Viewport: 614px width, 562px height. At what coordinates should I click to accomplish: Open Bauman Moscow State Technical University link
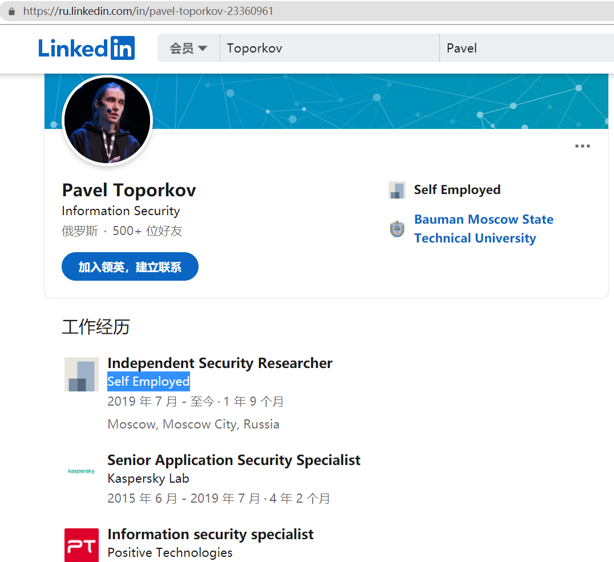pyautogui.click(x=483, y=229)
